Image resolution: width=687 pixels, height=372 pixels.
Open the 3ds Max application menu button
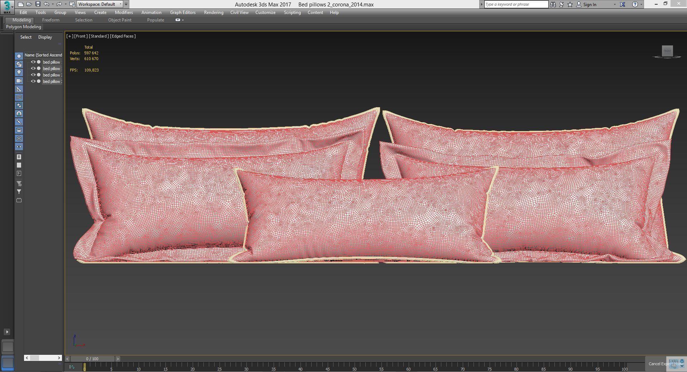(x=7, y=7)
